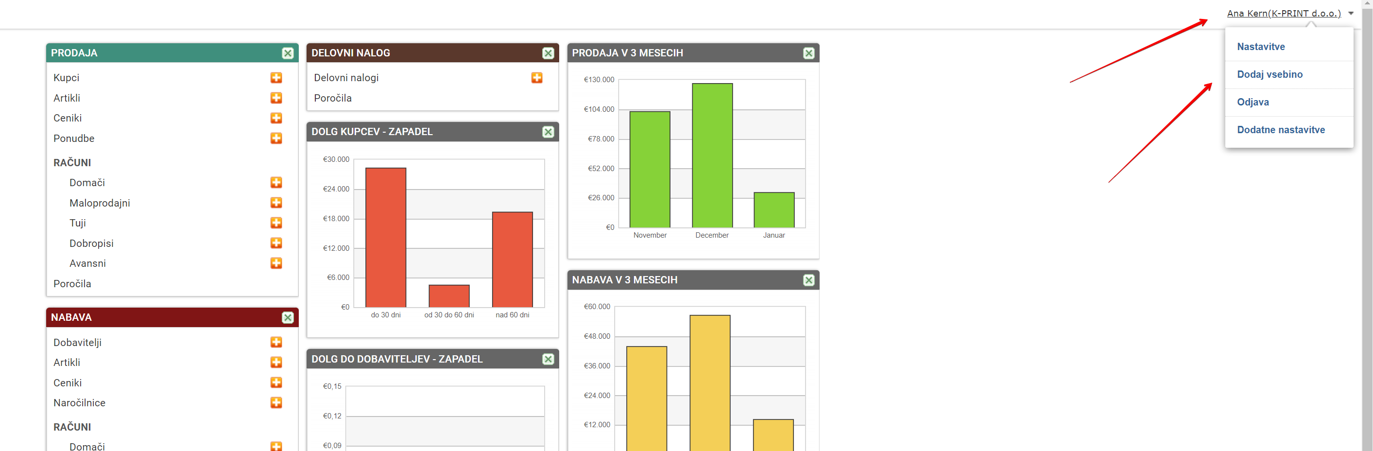Click the December green sales bar
Viewport: 1373px width, 451px height.
click(x=712, y=155)
